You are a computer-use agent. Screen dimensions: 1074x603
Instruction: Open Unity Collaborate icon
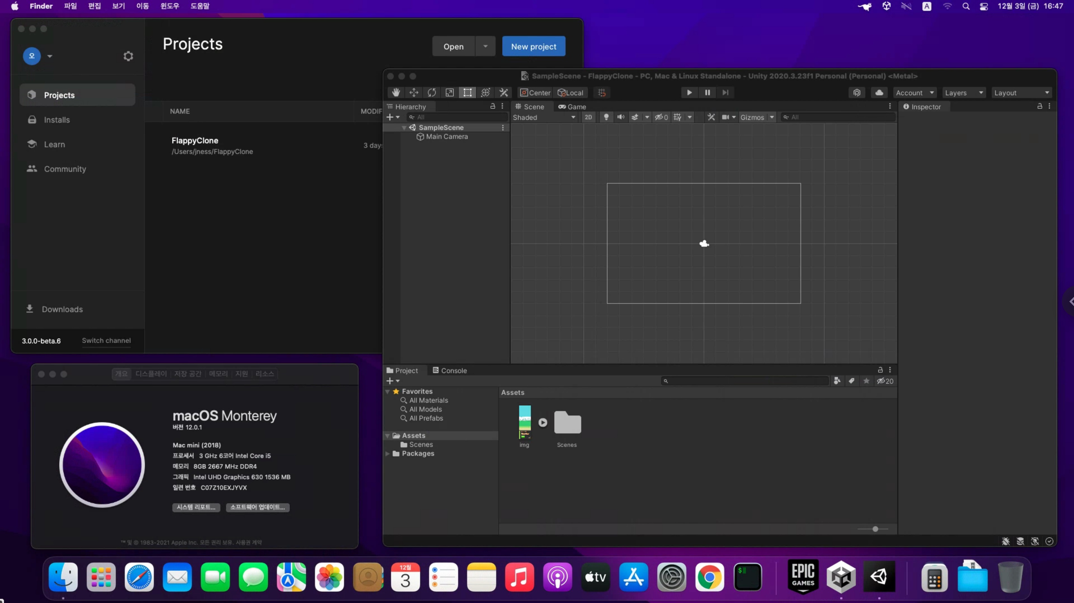coord(857,93)
